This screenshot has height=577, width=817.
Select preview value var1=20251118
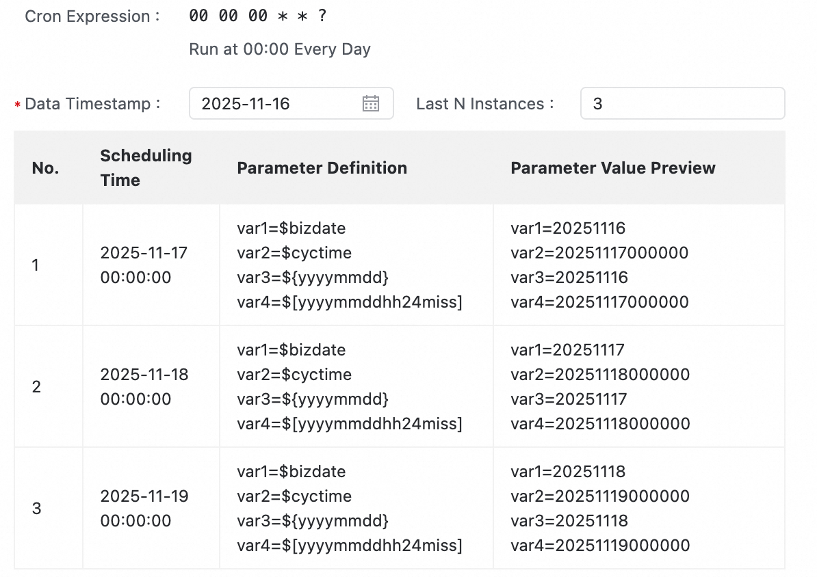point(568,472)
